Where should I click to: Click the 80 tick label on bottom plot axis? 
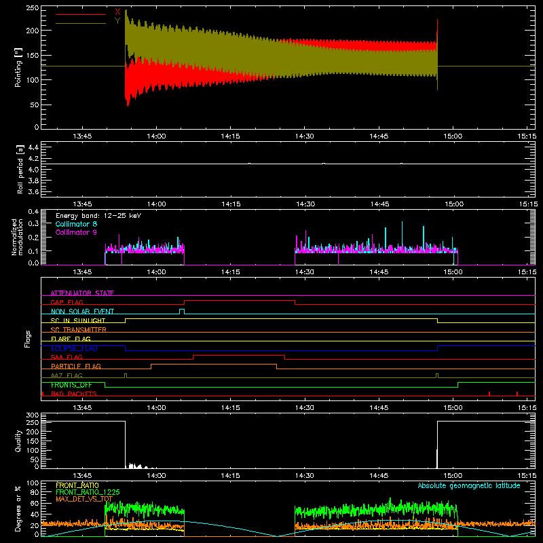click(x=35, y=492)
